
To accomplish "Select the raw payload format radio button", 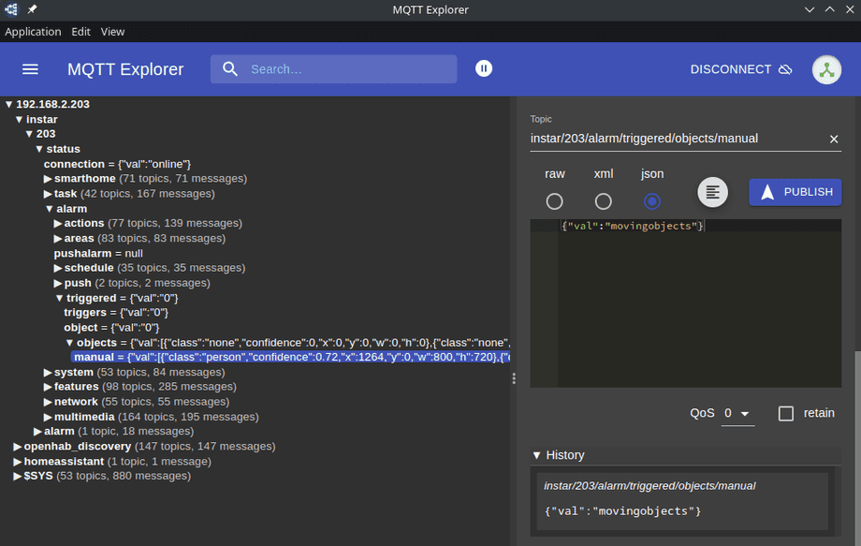I will 554,200.
